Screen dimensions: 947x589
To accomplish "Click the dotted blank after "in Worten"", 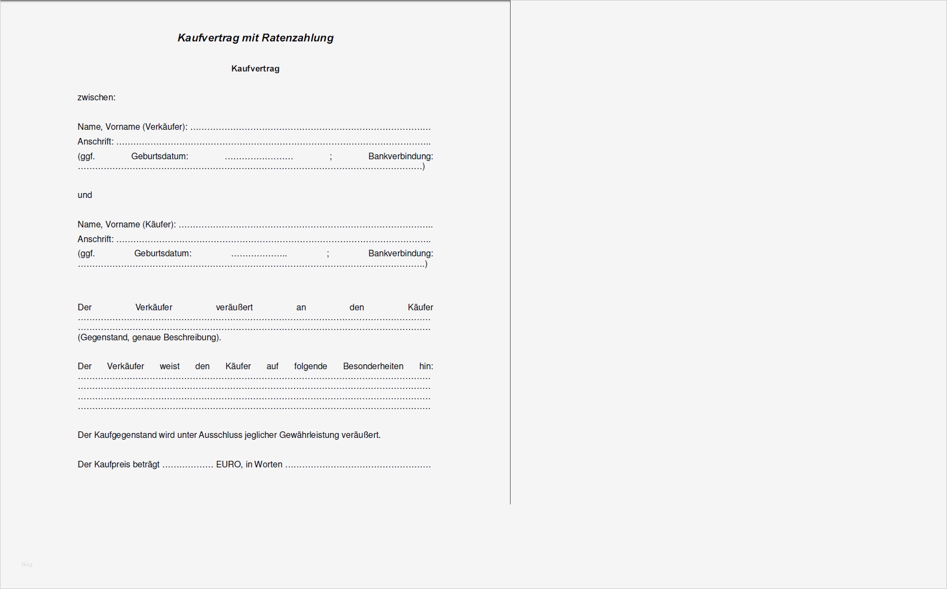I will (358, 466).
